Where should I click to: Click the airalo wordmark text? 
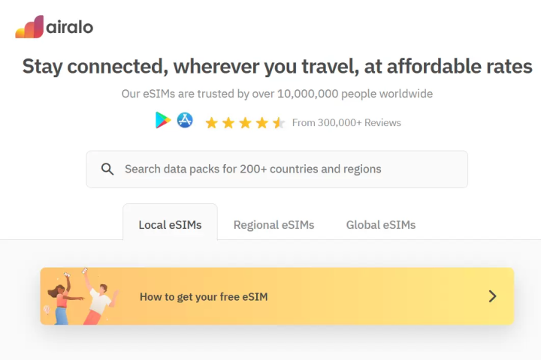pos(69,27)
